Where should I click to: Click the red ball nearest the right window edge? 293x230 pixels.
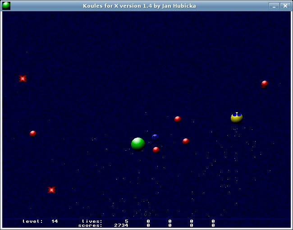(x=265, y=84)
